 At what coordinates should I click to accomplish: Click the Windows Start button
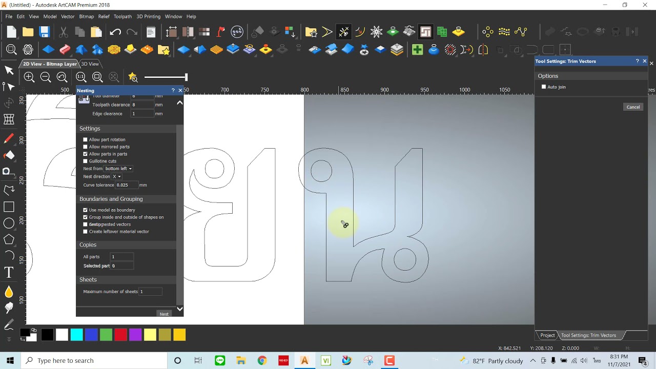pos(10,361)
